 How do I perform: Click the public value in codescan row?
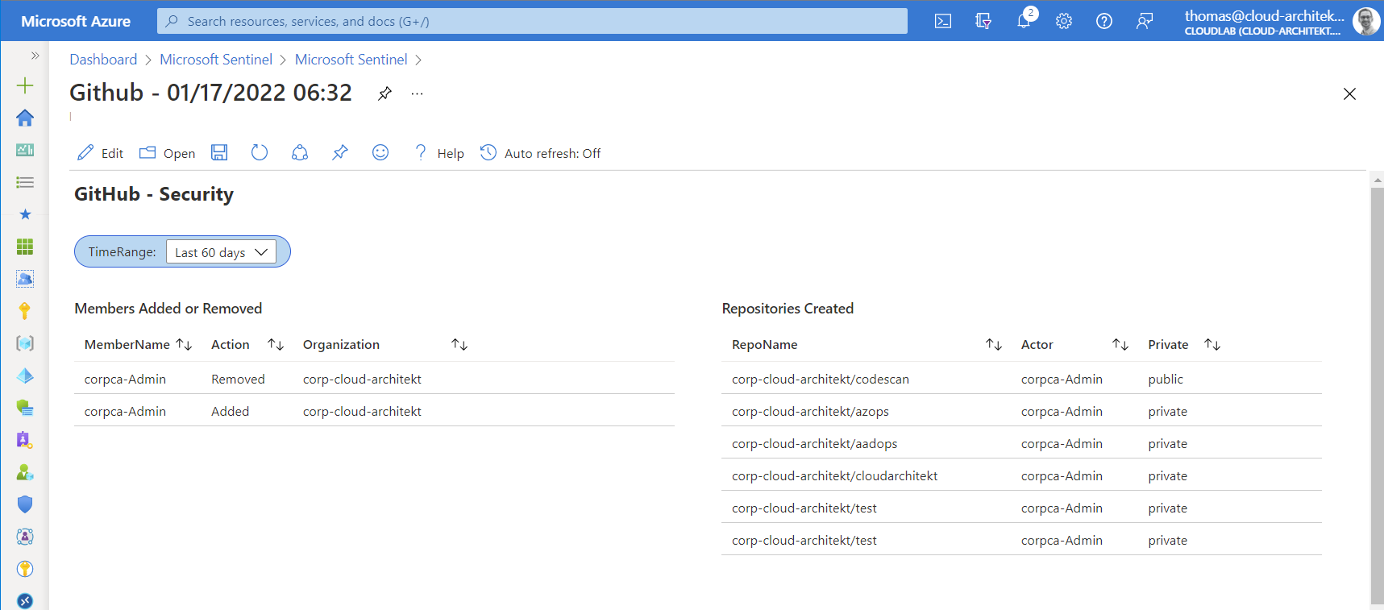1166,380
